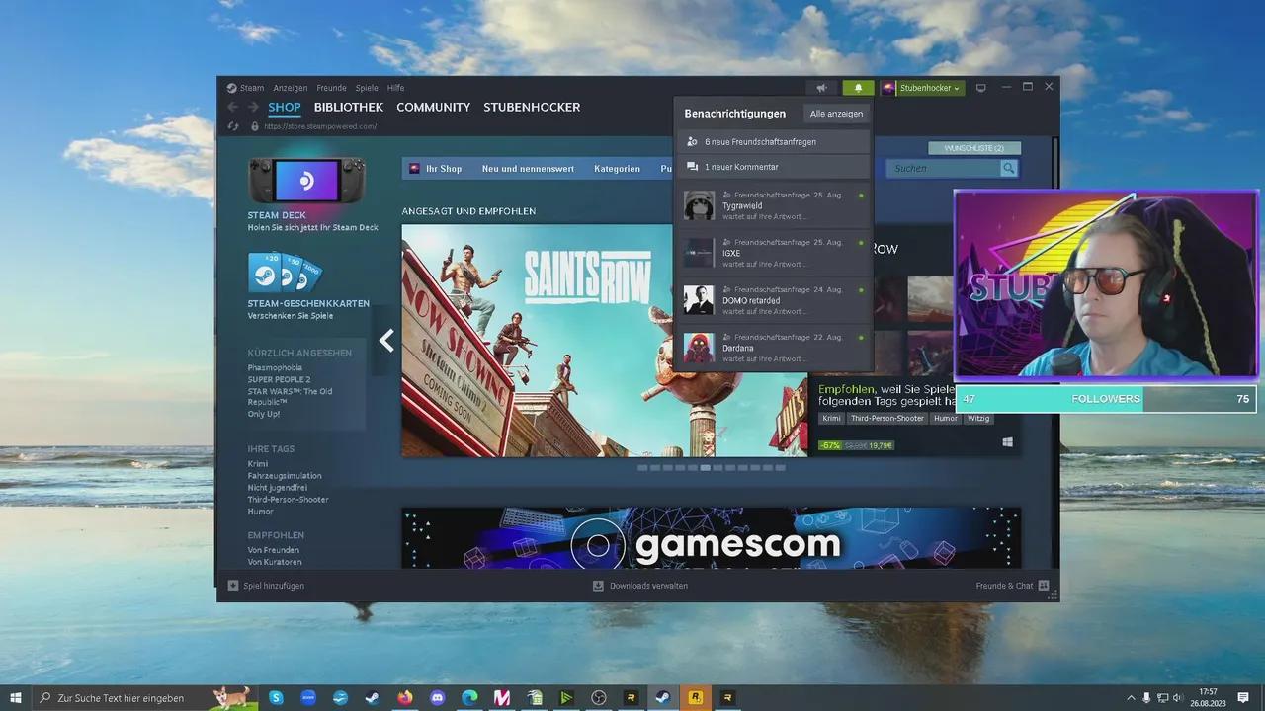Go back with the left arrow
The height and width of the screenshot is (711, 1265).
point(233,107)
